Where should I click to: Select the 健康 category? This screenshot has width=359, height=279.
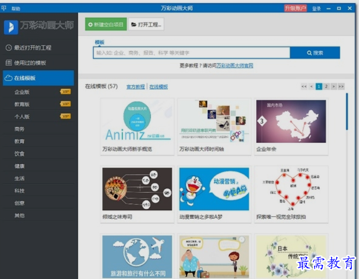[19, 166]
